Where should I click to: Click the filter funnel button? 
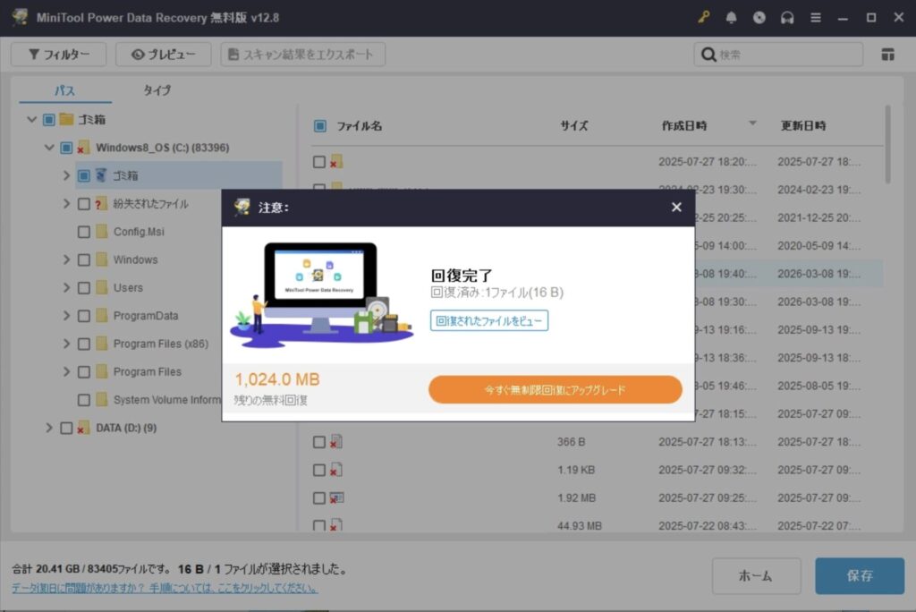(58, 55)
